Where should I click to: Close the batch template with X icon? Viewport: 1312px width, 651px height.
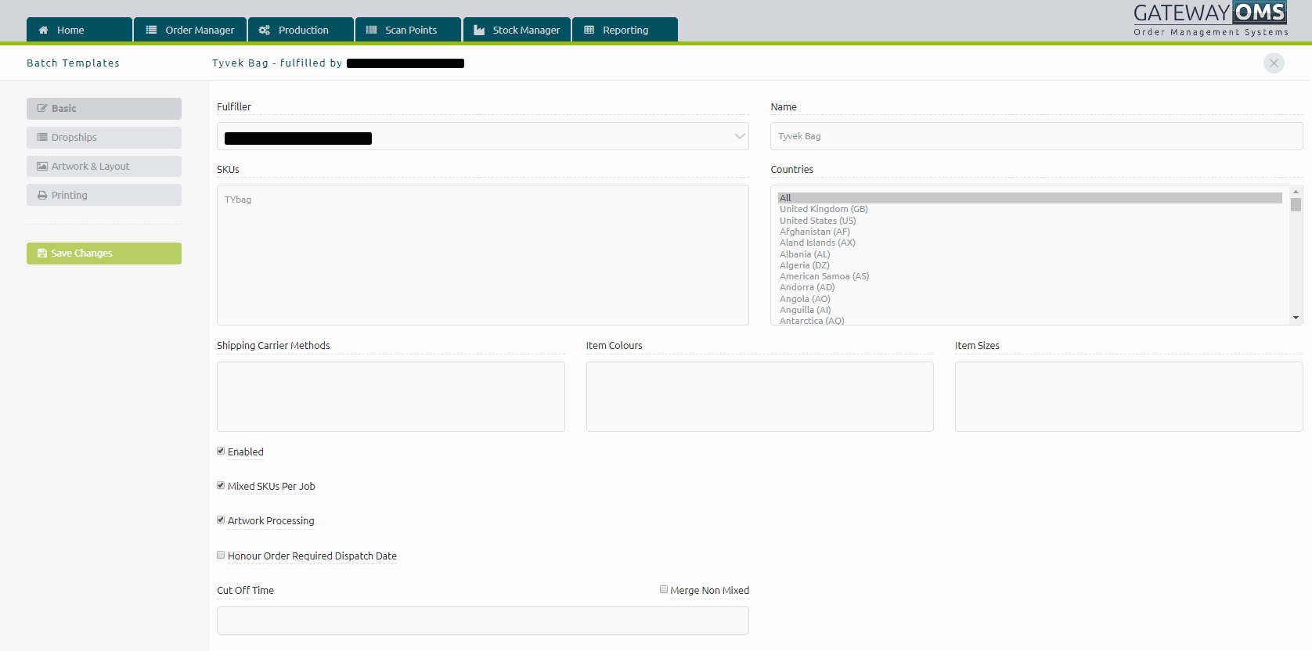[x=1274, y=63]
